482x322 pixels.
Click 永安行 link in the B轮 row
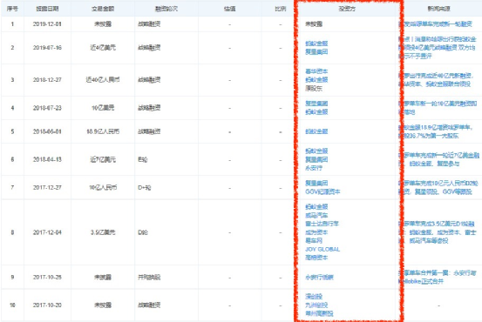[x=314, y=168]
